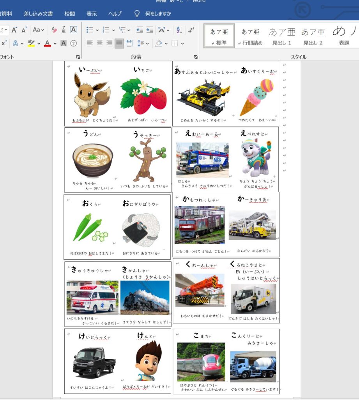Increase font size with grow font icon
359x400 pixels.
tap(14, 30)
